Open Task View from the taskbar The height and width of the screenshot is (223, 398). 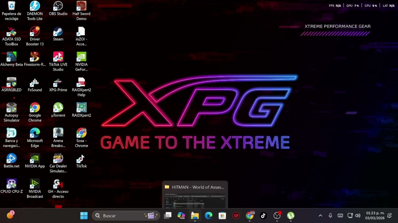pyautogui.click(x=168, y=216)
